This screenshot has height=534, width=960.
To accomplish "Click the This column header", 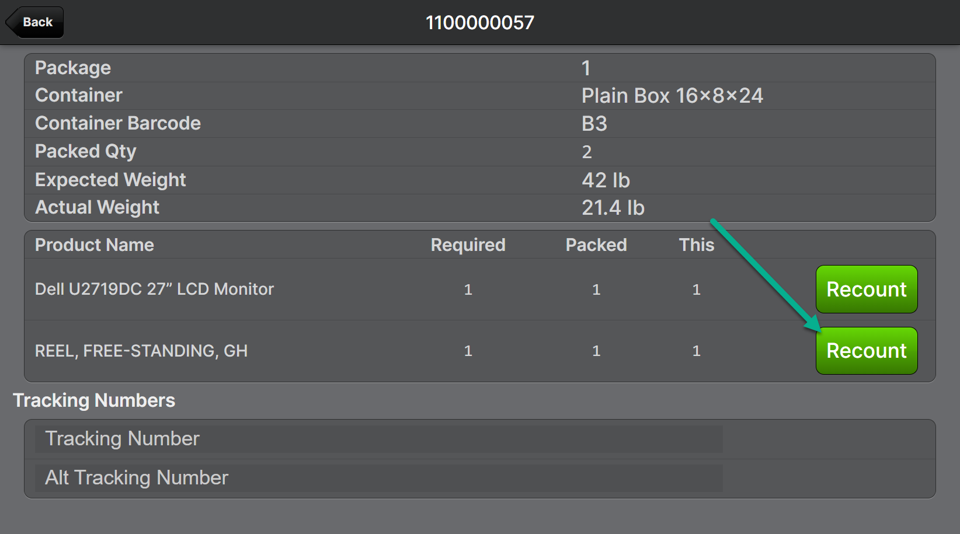I will point(696,245).
